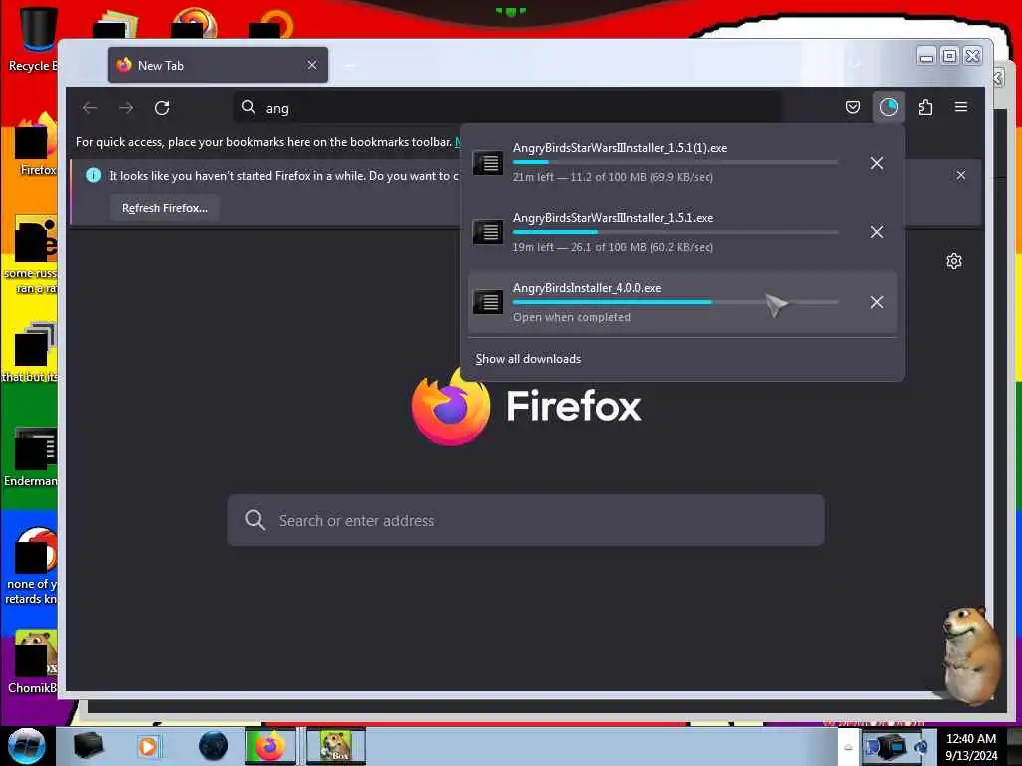
Task: Cancel the AngryBirdsInstaller_4.0.0.exe download
Action: pyautogui.click(x=877, y=302)
